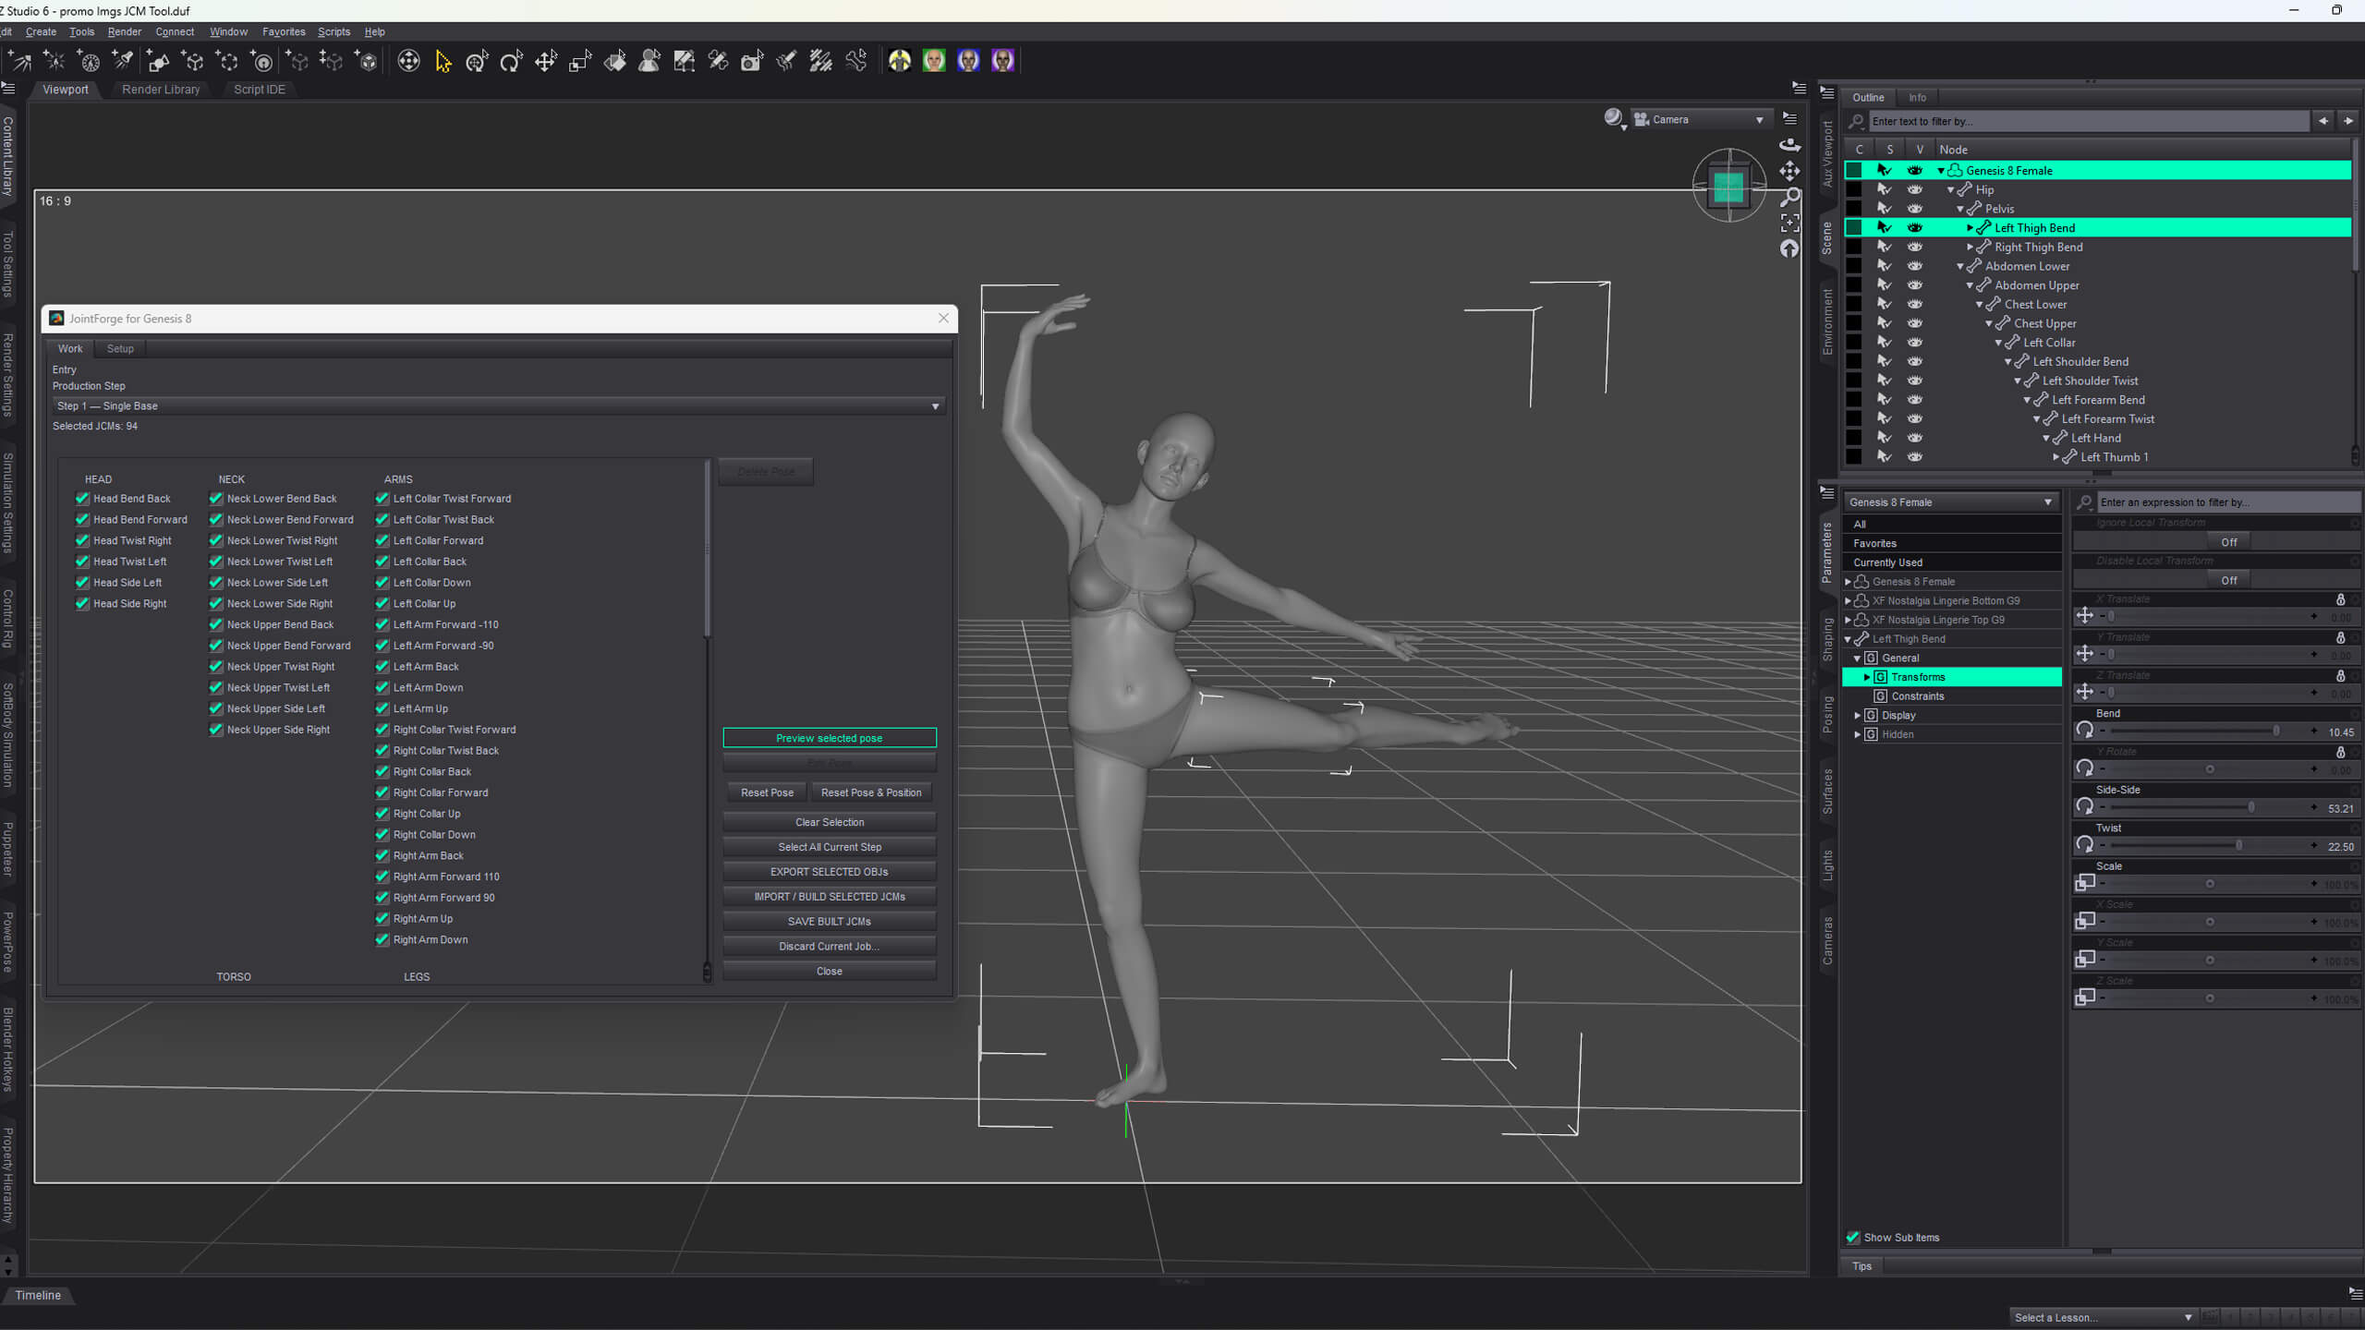This screenshot has height=1330, width=2365.
Task: Switch to the Info tab in Scene pane
Action: click(1918, 98)
